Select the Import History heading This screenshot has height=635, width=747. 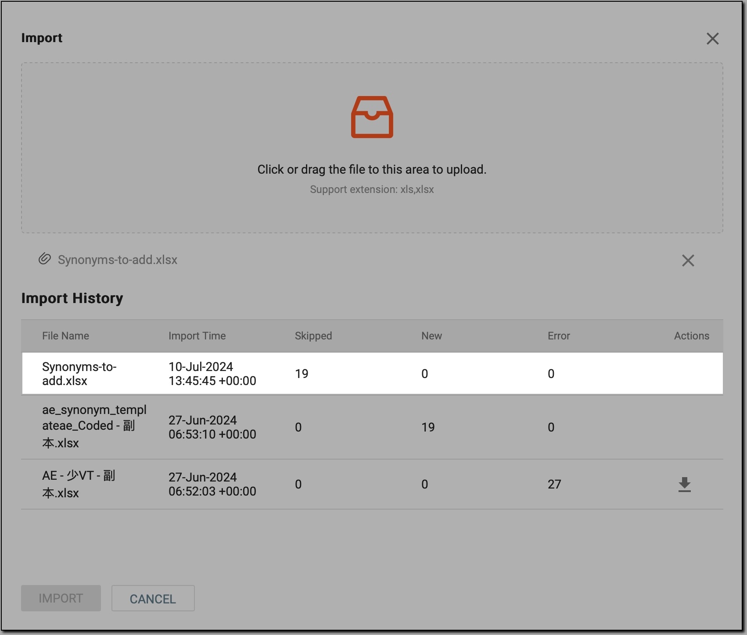pyautogui.click(x=72, y=298)
